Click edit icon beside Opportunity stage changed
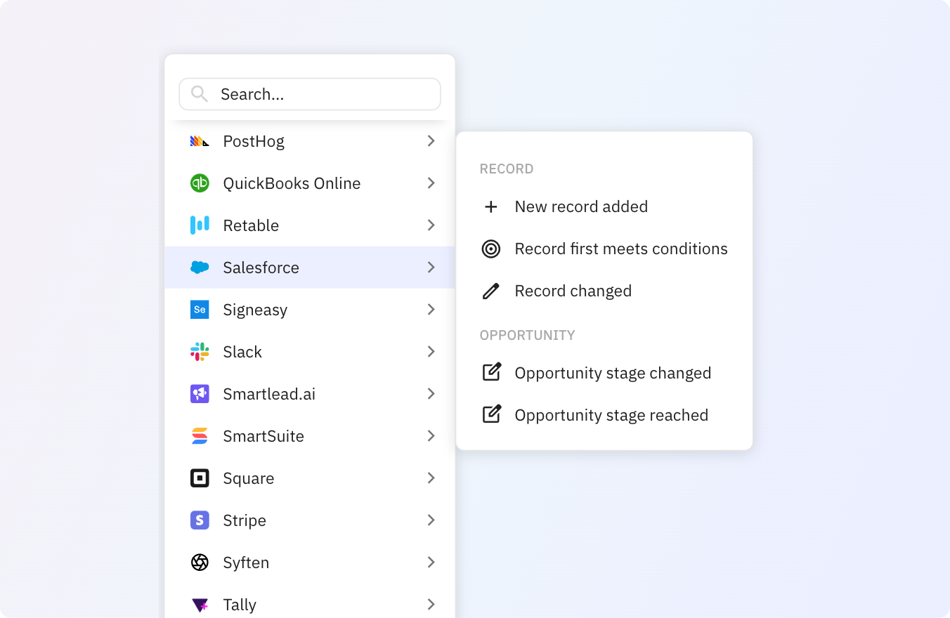The image size is (950, 618). tap(492, 372)
